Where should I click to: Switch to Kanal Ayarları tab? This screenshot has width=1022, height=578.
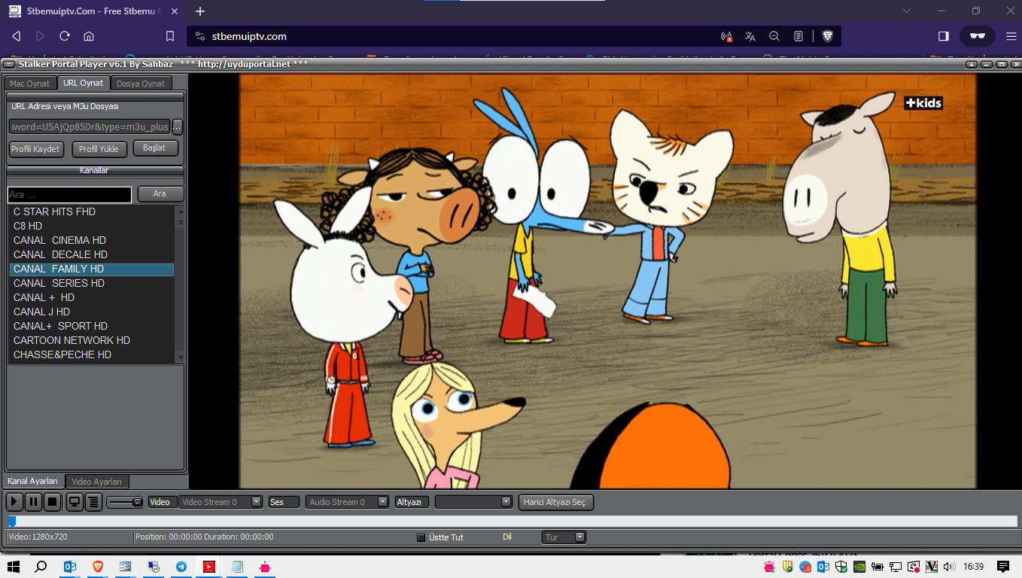click(33, 481)
